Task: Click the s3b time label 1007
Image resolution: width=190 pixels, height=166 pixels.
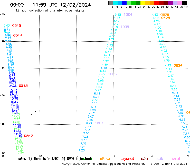Action: click(99, 123)
